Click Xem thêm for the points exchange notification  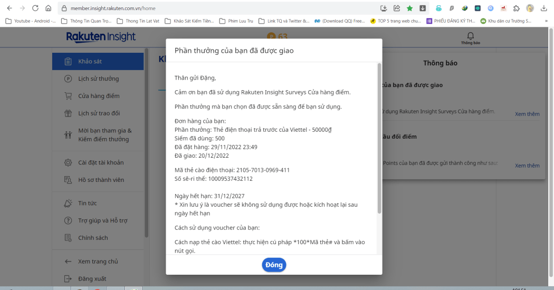527,166
